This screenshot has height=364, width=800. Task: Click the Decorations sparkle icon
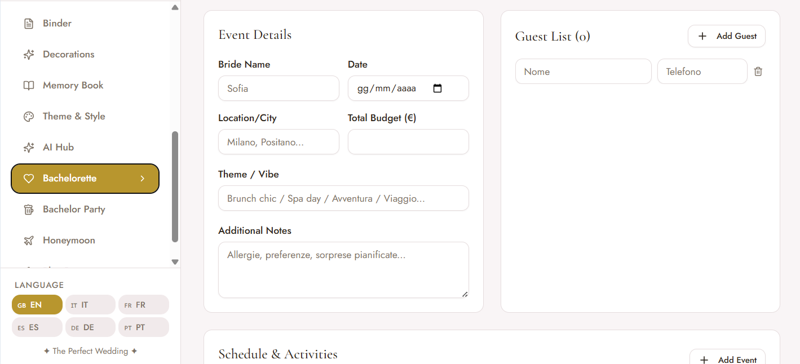[29, 55]
